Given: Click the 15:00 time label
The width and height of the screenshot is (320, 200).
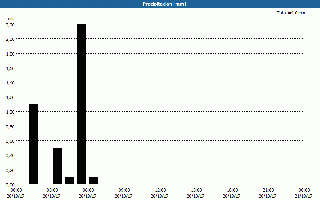Looking at the screenshot, I should click(196, 190).
